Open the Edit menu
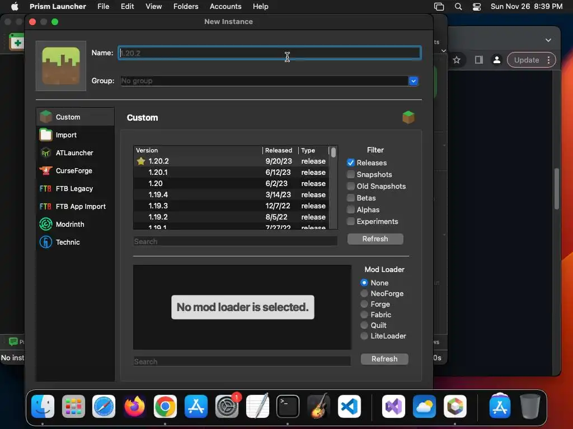The height and width of the screenshot is (429, 573). pyautogui.click(x=127, y=6)
